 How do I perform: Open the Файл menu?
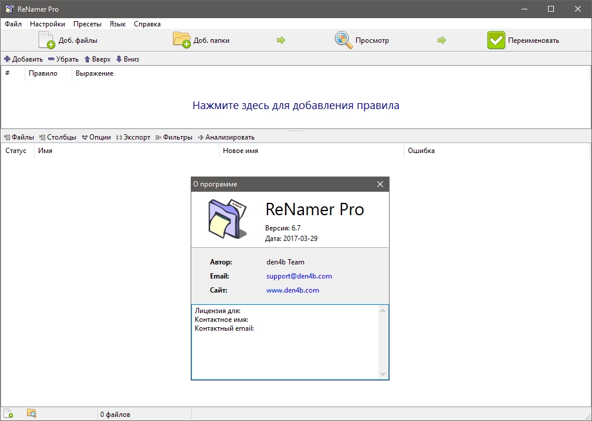pos(13,24)
